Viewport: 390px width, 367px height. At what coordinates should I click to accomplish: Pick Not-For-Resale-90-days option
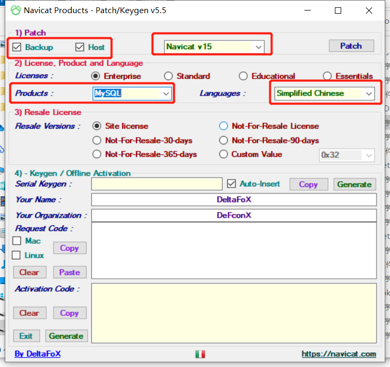(x=224, y=140)
